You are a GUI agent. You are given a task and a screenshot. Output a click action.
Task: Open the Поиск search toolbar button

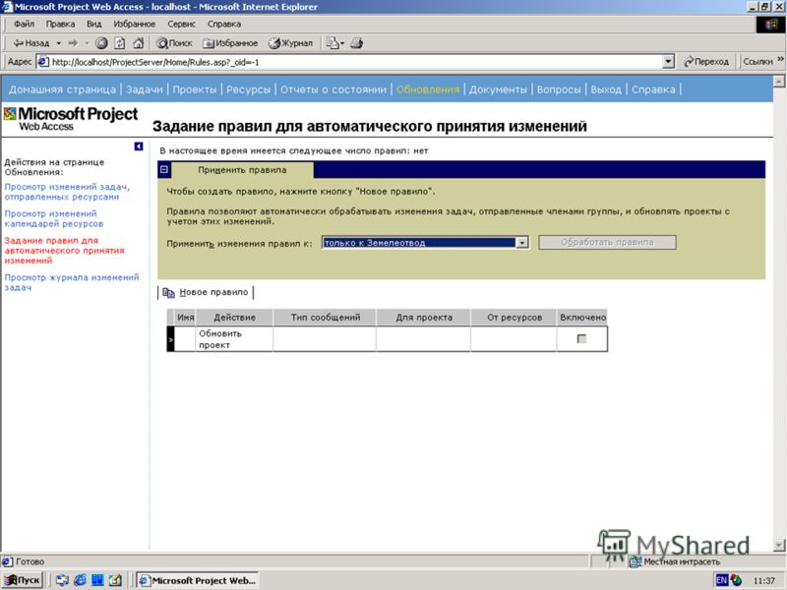tap(174, 43)
